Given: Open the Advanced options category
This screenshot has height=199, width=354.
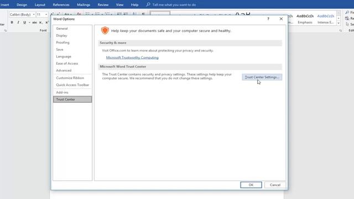Looking at the screenshot, I should click(72, 70).
